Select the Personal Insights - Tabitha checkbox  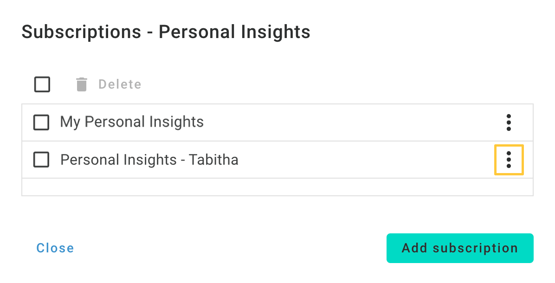tap(41, 160)
